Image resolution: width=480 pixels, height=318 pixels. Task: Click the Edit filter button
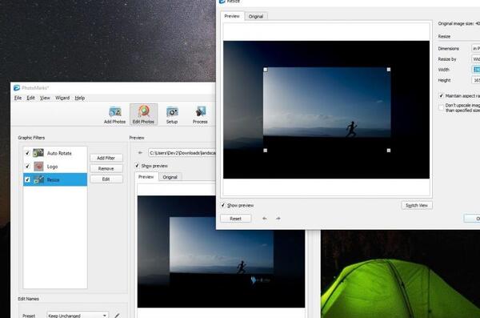coord(106,179)
